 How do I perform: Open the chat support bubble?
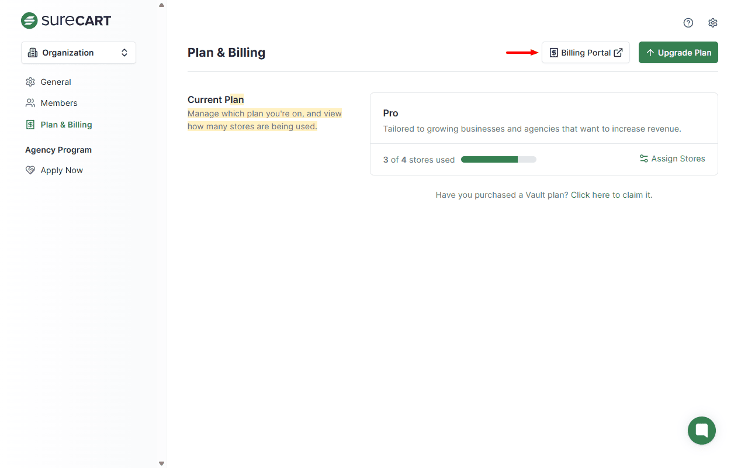pyautogui.click(x=702, y=431)
